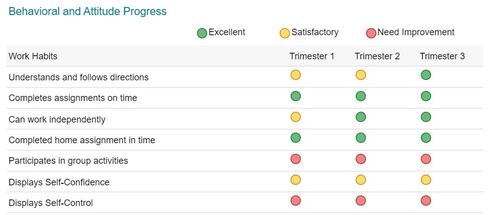The image size is (489, 215).
Task: Click Trimester 2 circle for Completes assignments on time
Action: coord(361,96)
